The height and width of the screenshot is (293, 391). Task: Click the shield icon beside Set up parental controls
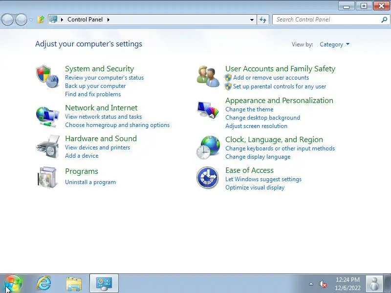point(228,86)
